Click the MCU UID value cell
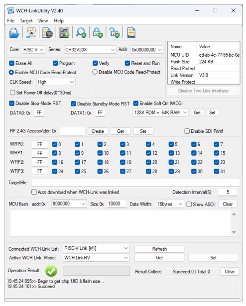This screenshot has height=306, width=246. (219, 55)
